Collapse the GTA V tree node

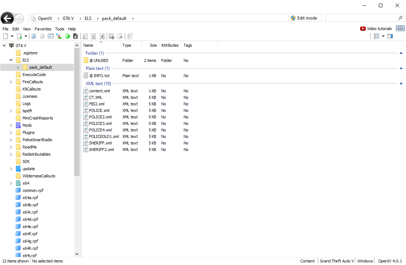4,46
